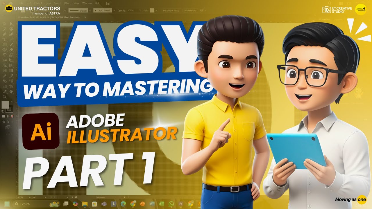
Task: Open the Uniform width profile dropdown
Action: click(x=90, y=10)
